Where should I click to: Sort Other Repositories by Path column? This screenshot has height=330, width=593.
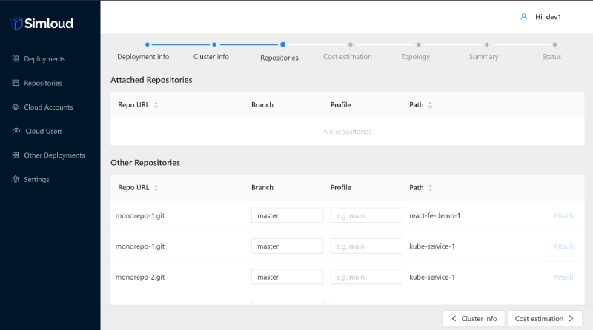(430, 188)
